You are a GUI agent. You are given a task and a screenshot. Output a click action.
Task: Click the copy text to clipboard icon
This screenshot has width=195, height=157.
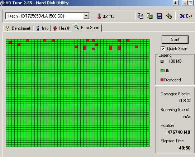coord(140,16)
